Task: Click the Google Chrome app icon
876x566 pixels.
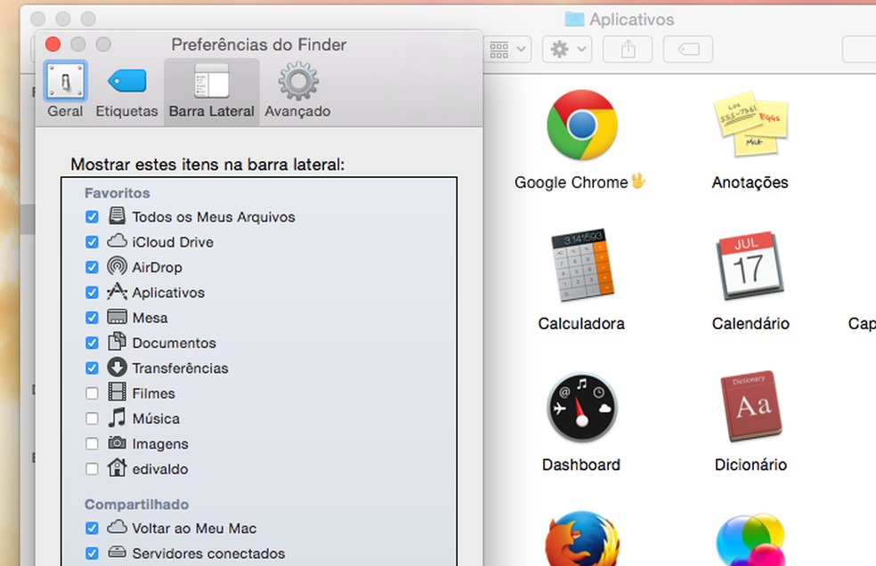Action: click(581, 125)
